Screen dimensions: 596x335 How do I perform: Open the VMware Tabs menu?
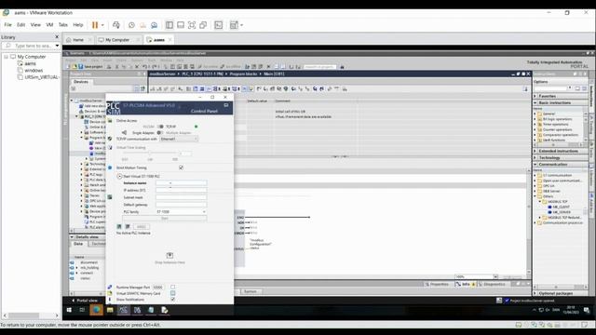(x=62, y=25)
